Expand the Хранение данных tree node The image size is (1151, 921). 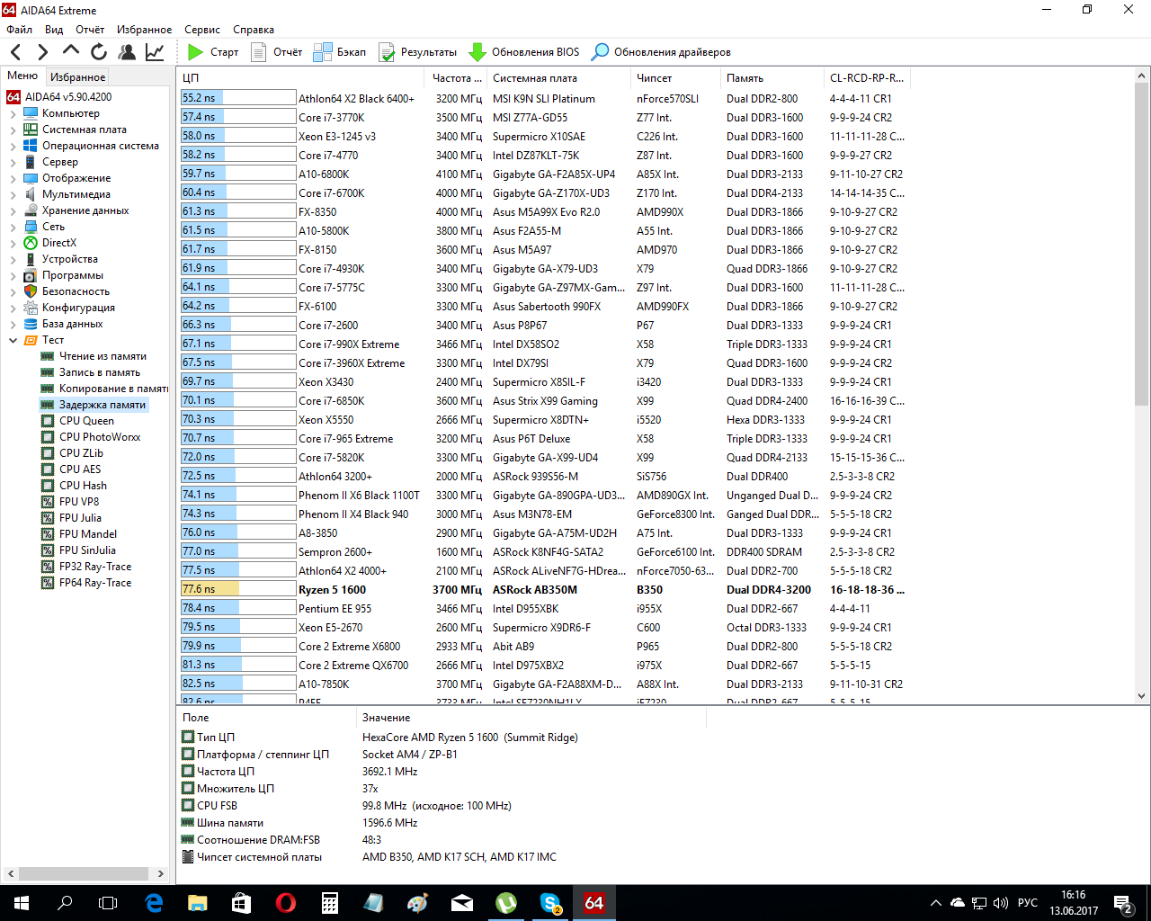(13, 211)
